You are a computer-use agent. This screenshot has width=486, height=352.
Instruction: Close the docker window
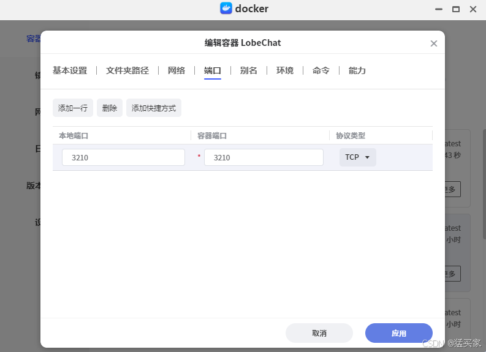click(473, 9)
